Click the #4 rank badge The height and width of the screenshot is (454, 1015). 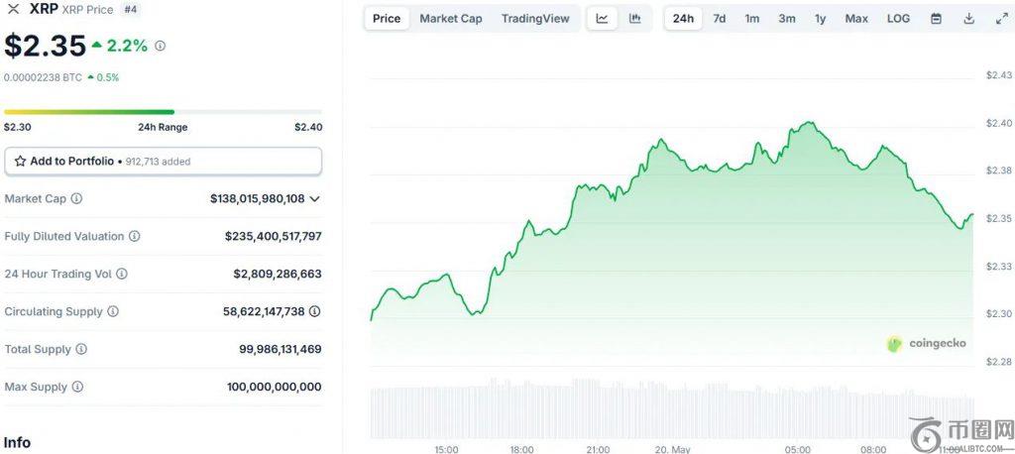(131, 9)
